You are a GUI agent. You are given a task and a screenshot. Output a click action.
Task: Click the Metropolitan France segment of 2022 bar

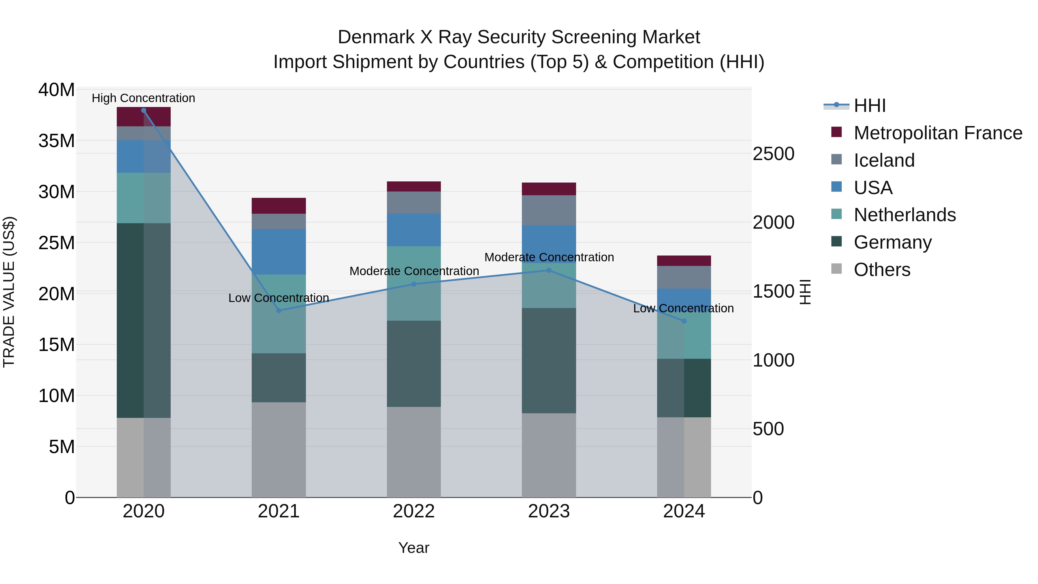pyautogui.click(x=414, y=187)
